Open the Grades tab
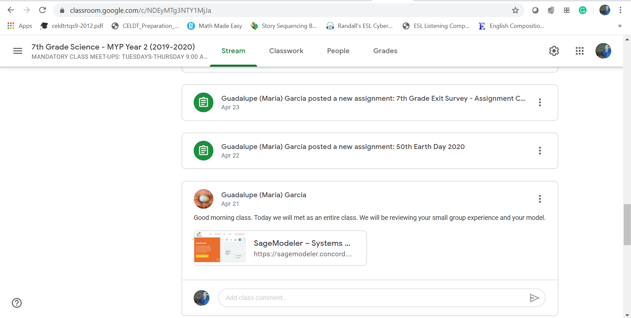 (x=385, y=51)
